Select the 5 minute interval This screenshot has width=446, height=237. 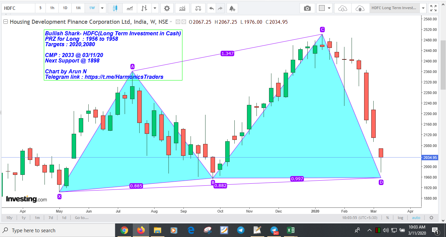40,8
